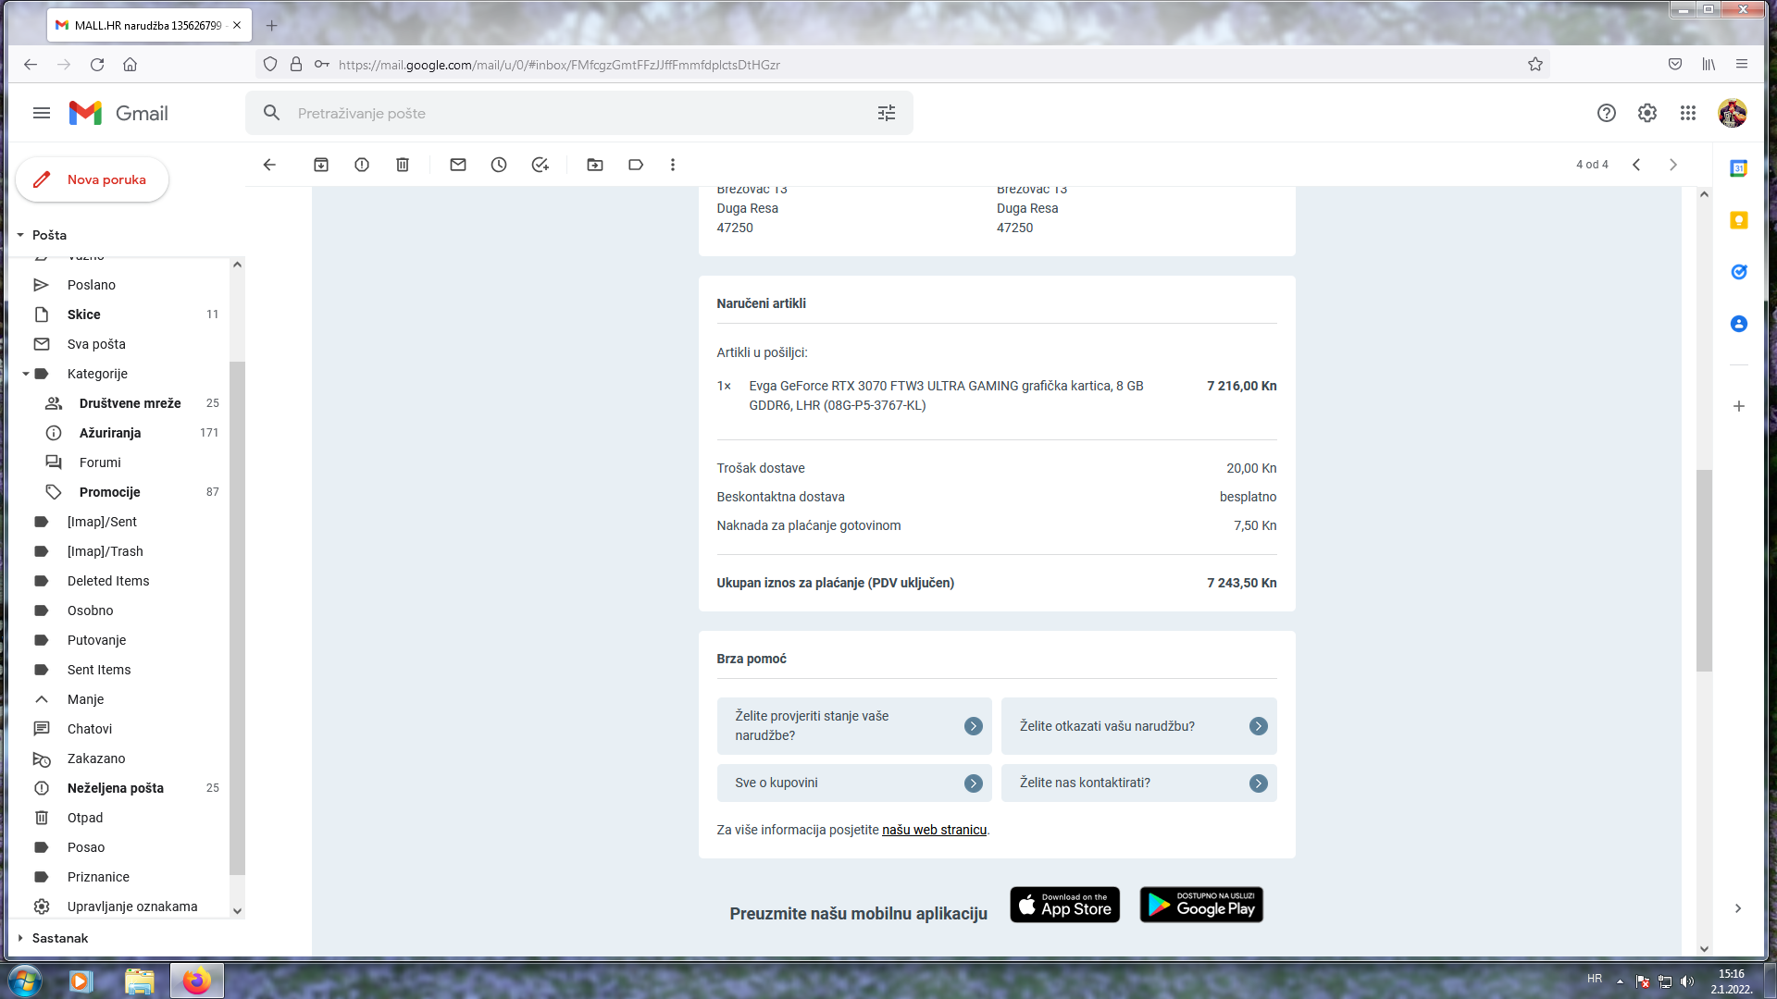1777x999 pixels.
Task: Collapse the Kategorije label group
Action: [26, 374]
